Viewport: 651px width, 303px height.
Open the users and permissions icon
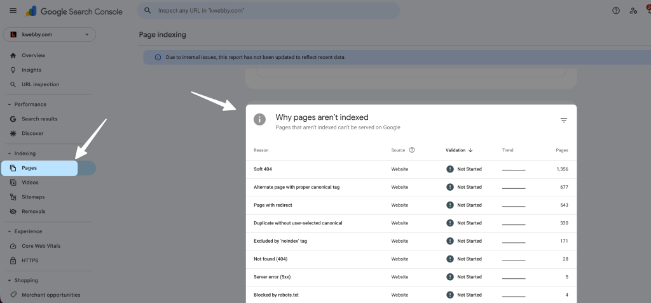[633, 11]
